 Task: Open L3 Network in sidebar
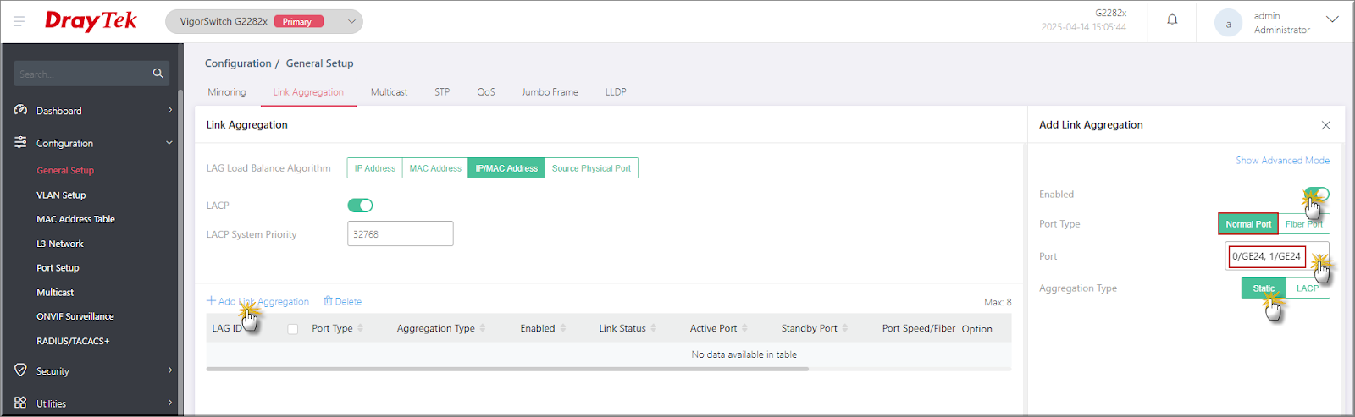tap(60, 244)
